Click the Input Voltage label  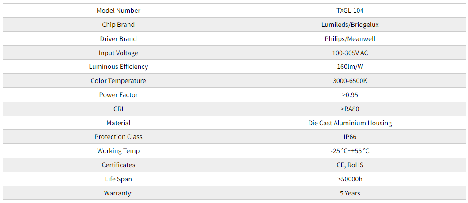click(118, 53)
